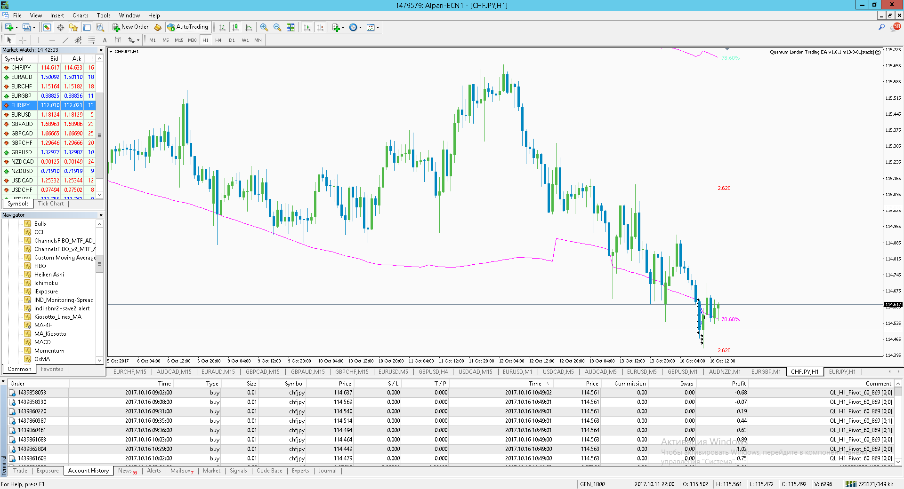Switch timeframe to M15
Screen dimensions: 904x489
(x=179, y=40)
